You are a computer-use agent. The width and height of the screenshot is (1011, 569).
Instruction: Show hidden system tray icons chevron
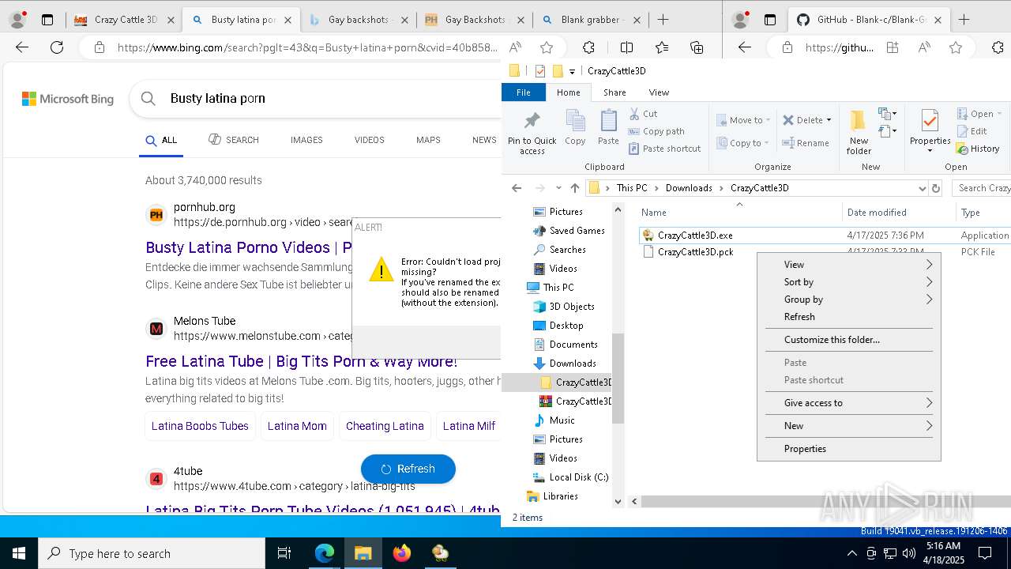pos(851,553)
